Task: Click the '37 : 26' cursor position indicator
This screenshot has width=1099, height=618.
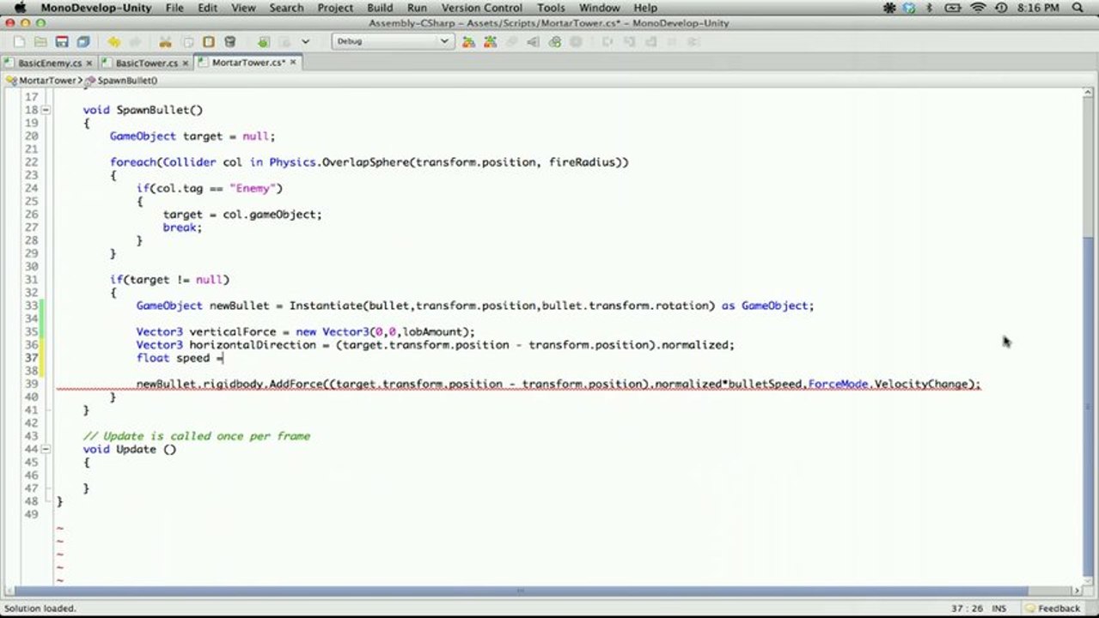Action: (x=967, y=608)
